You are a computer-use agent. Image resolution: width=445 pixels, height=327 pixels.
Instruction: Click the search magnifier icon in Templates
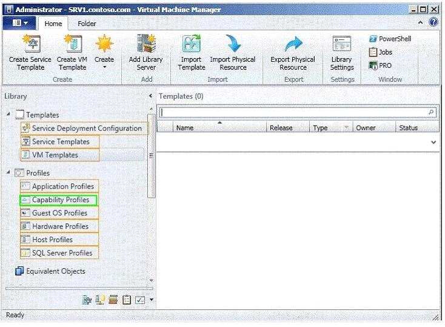tap(431, 112)
